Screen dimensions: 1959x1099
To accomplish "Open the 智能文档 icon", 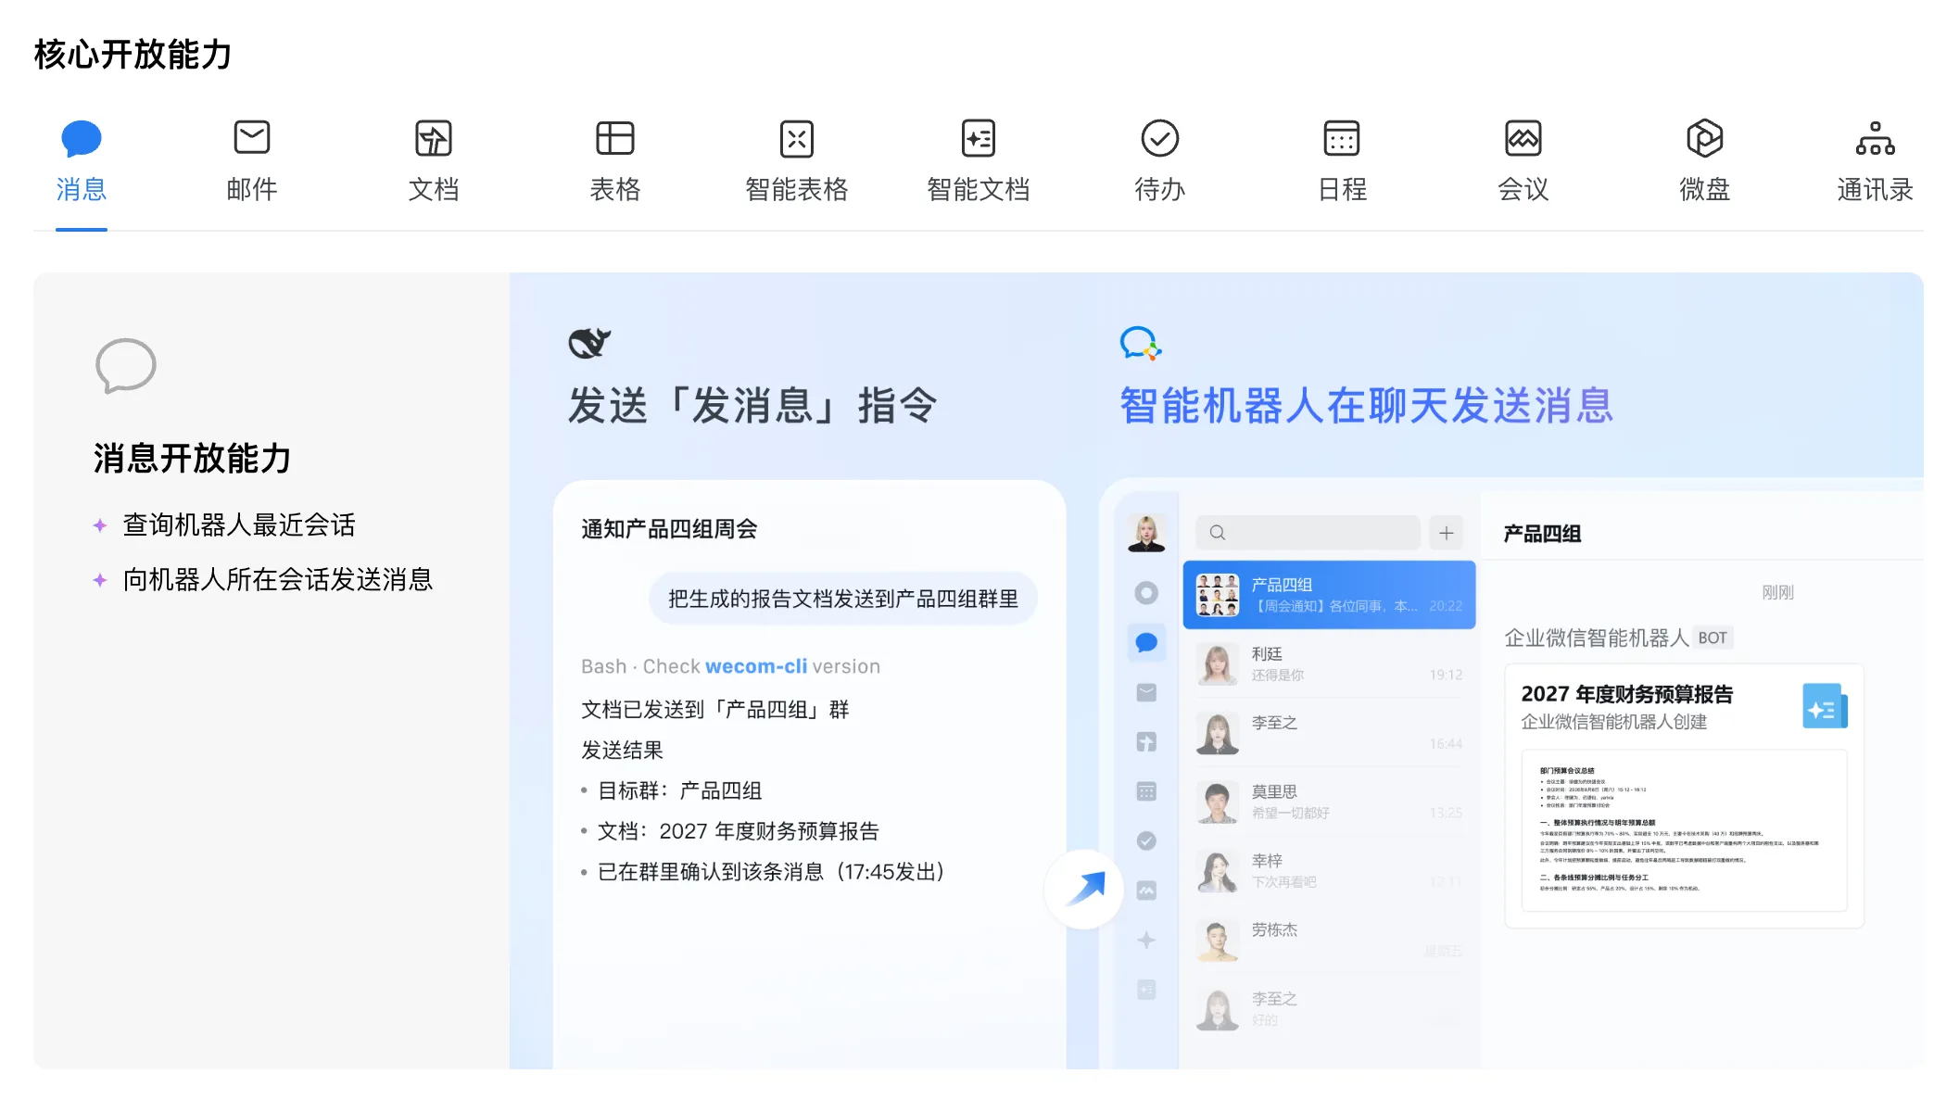I will click(979, 138).
